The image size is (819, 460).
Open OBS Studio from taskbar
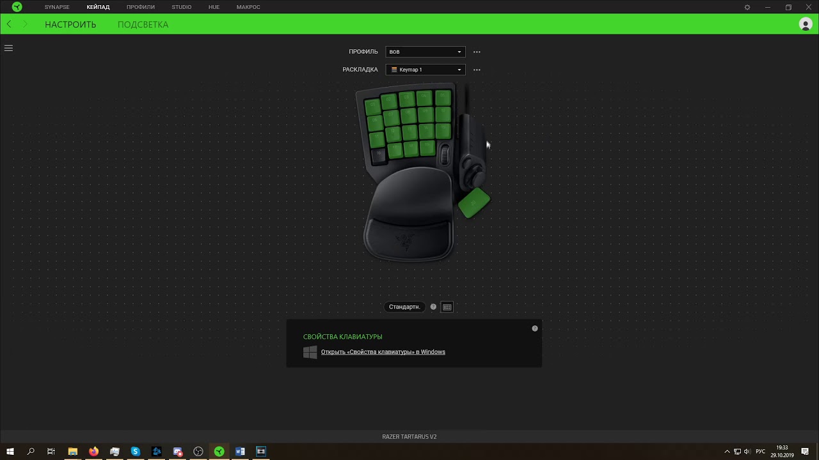pyautogui.click(x=198, y=451)
